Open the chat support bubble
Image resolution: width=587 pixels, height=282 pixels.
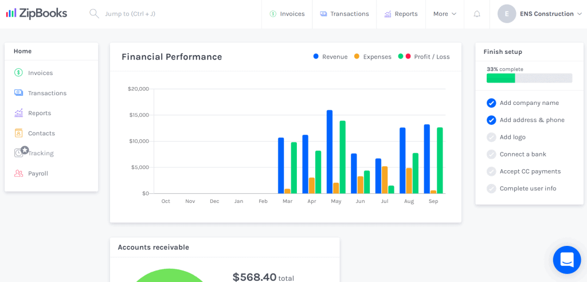coord(567,260)
